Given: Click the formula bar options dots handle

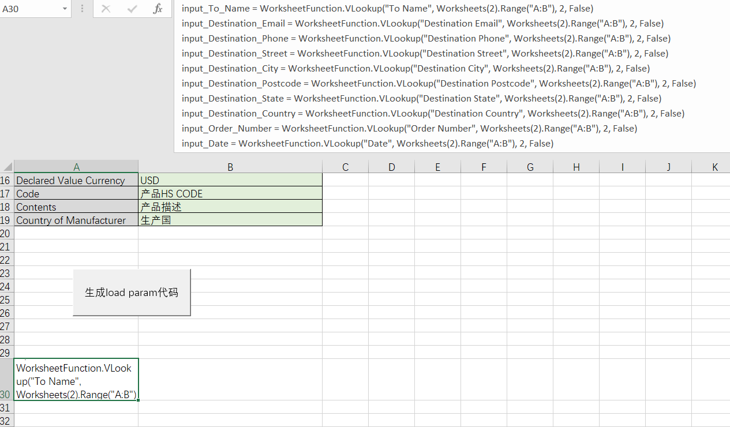Looking at the screenshot, I should (x=82, y=9).
